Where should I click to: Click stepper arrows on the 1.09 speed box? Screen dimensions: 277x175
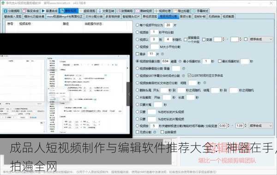[246, 126]
